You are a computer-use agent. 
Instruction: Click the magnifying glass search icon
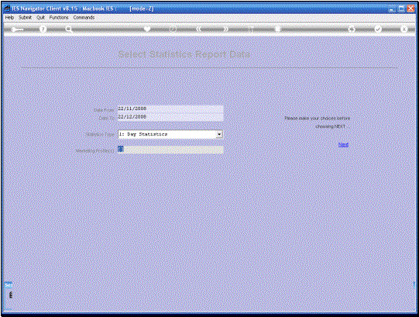coord(69,29)
